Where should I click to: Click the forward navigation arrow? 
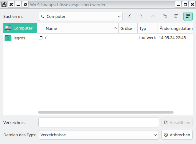(x=141, y=16)
